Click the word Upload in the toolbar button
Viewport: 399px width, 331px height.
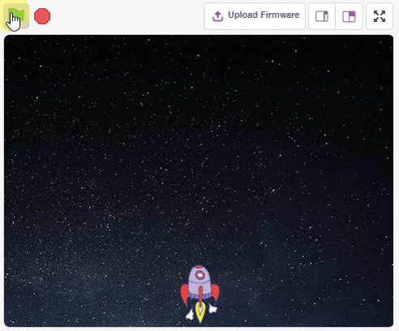click(242, 15)
